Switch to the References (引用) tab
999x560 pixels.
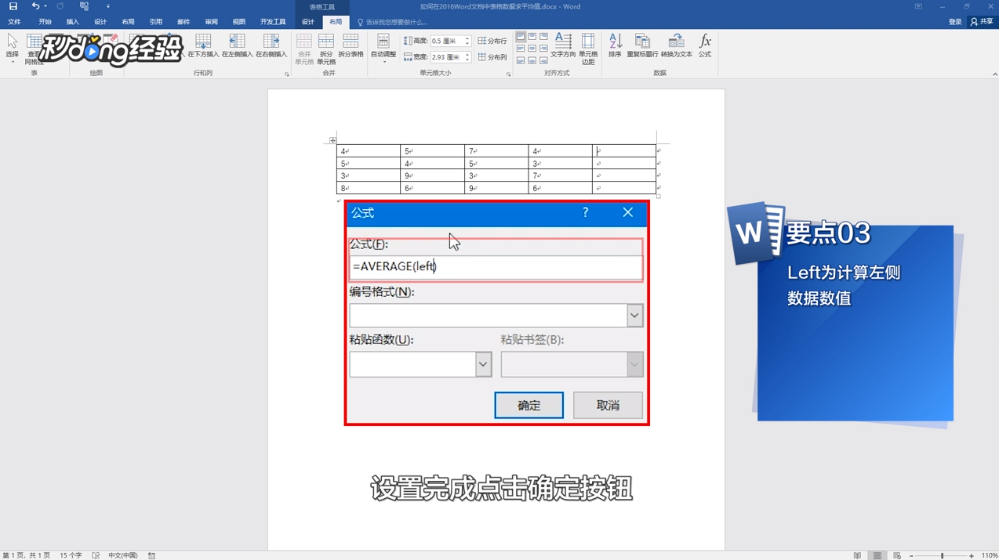(155, 22)
